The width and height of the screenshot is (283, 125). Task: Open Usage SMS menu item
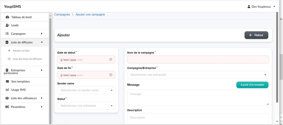pyautogui.click(x=25, y=90)
